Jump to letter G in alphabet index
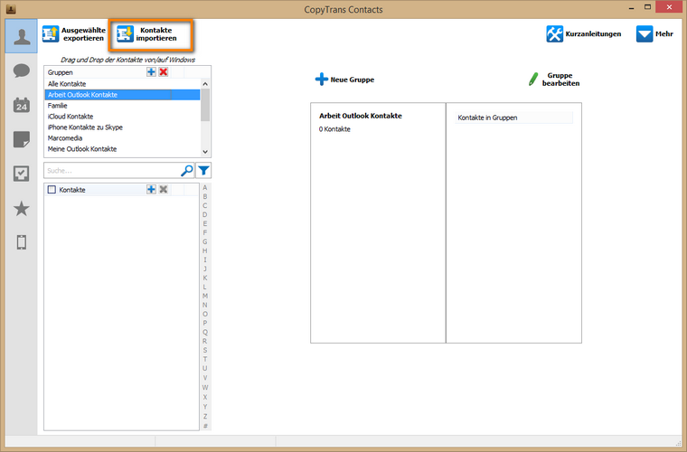 coord(205,241)
